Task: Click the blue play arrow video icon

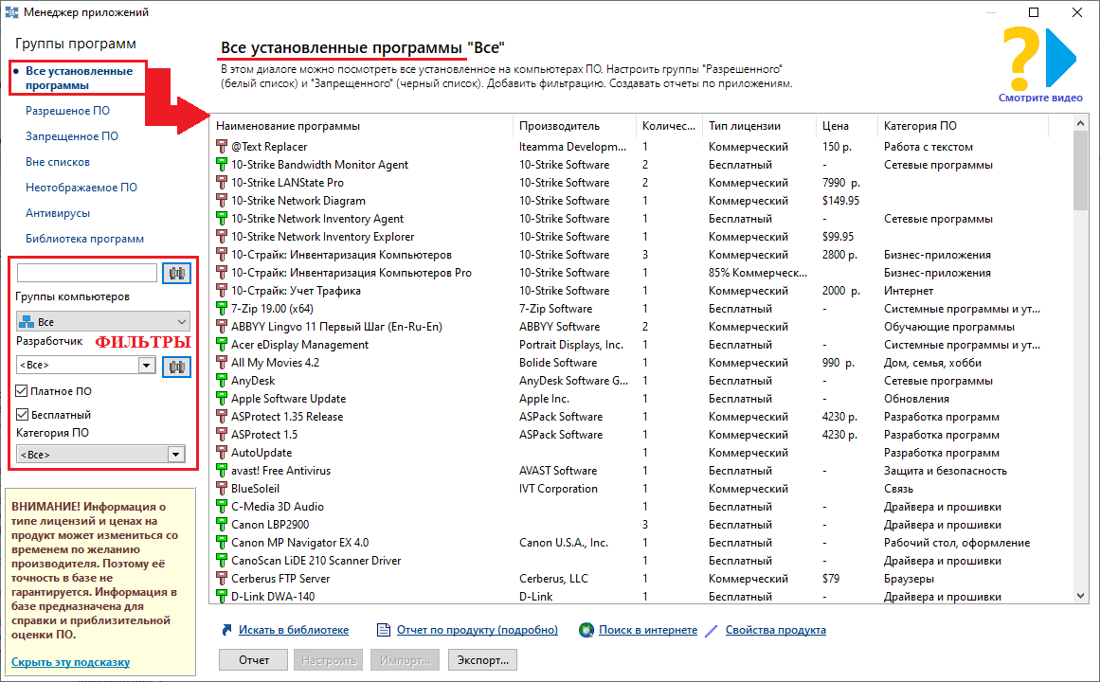Action: [x=1061, y=57]
